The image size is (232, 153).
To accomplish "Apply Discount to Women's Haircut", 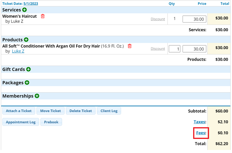I will 158,19.
